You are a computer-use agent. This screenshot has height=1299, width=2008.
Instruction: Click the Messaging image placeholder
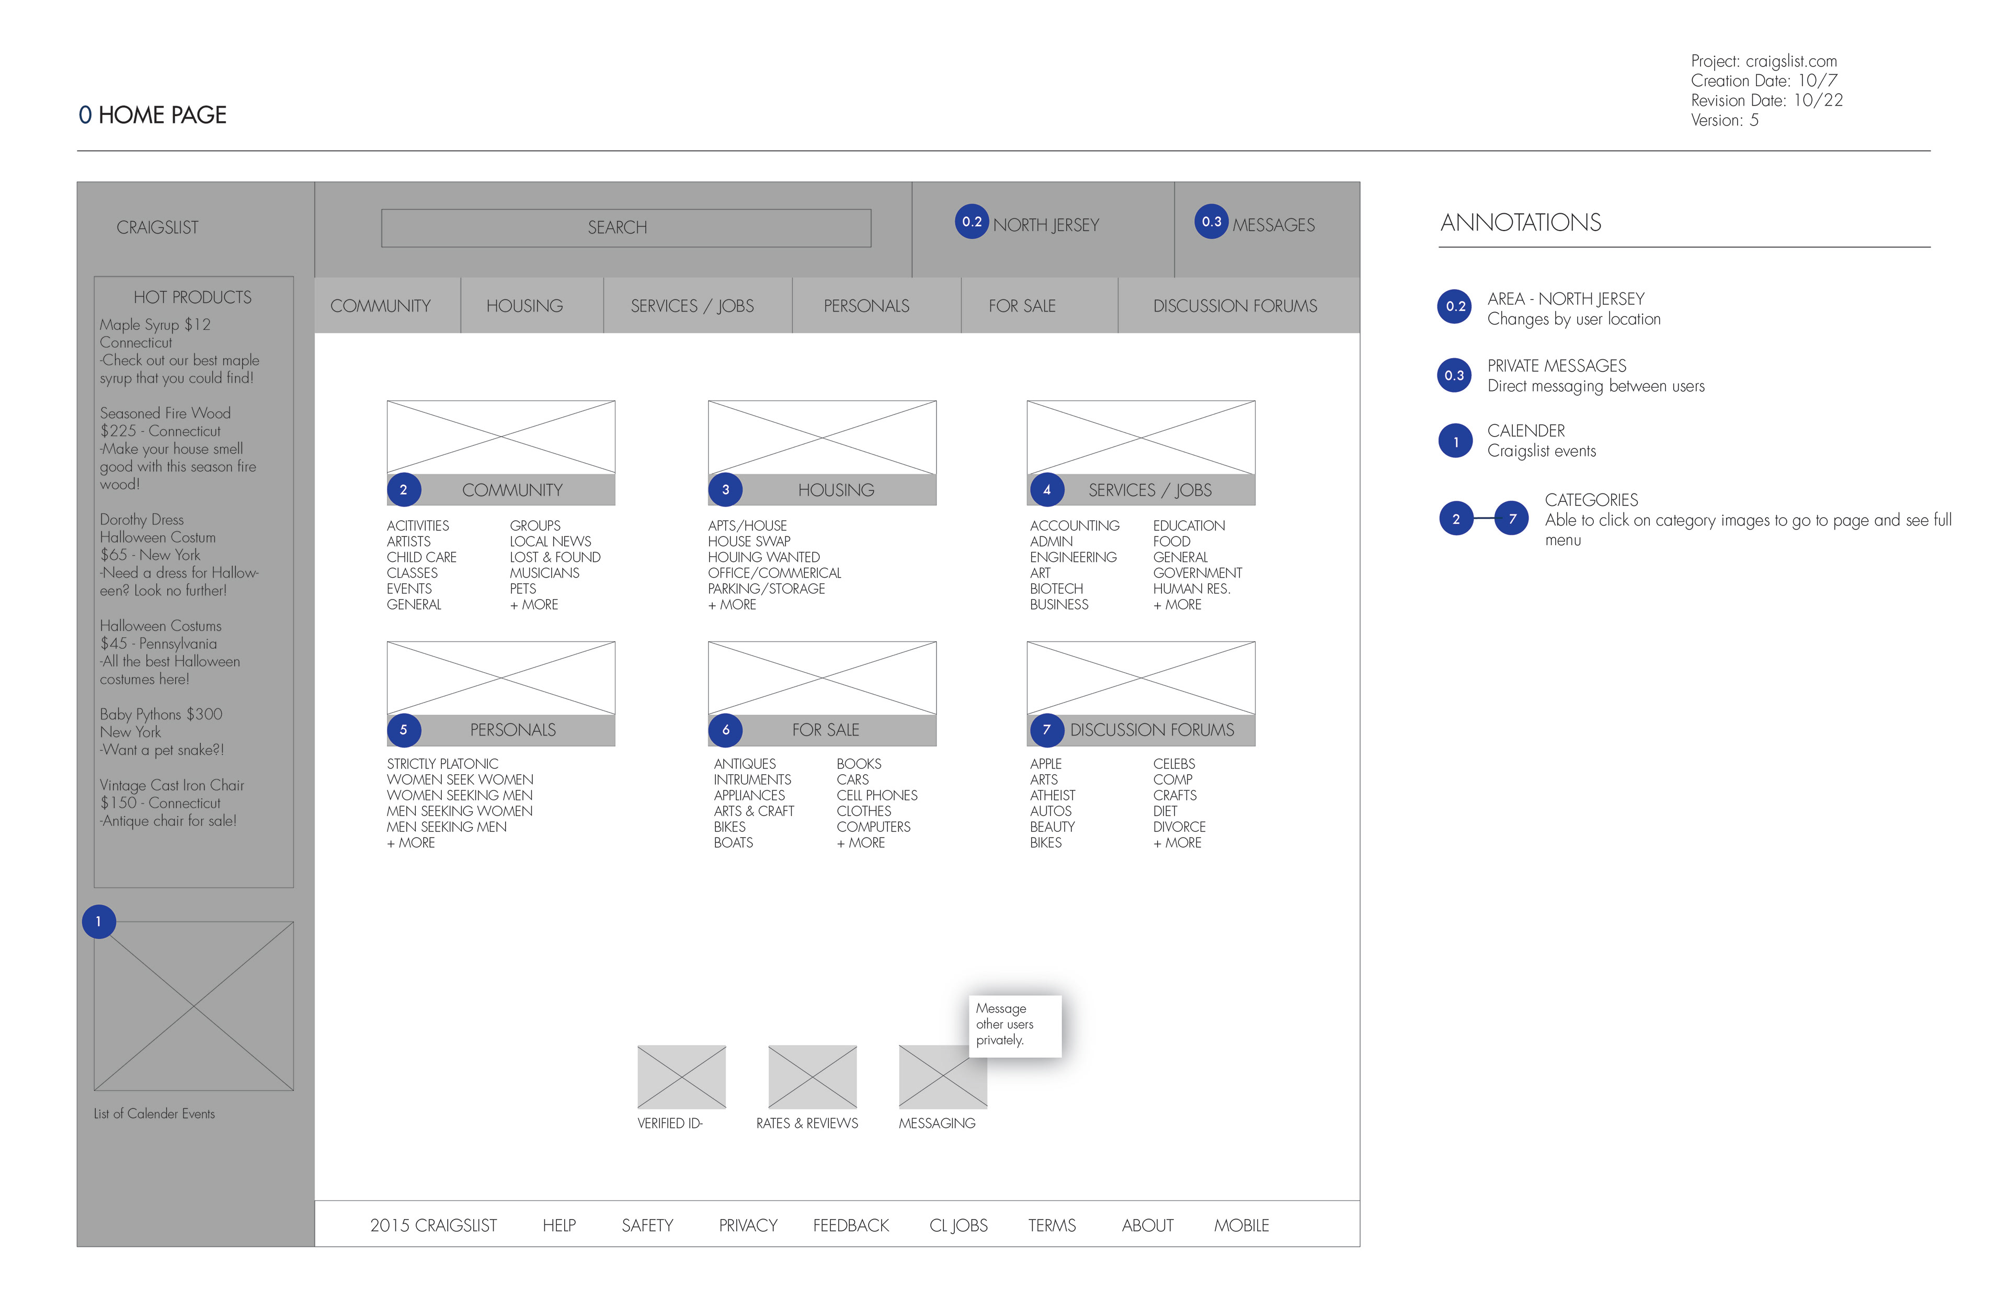coord(942,1076)
